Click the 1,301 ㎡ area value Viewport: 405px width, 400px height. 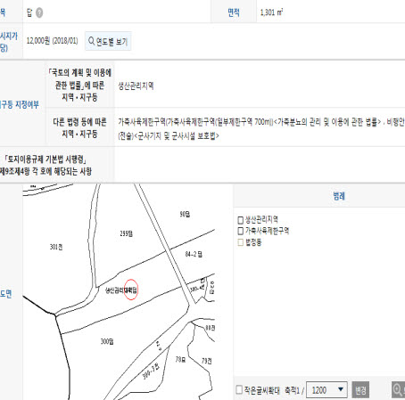pos(271,12)
